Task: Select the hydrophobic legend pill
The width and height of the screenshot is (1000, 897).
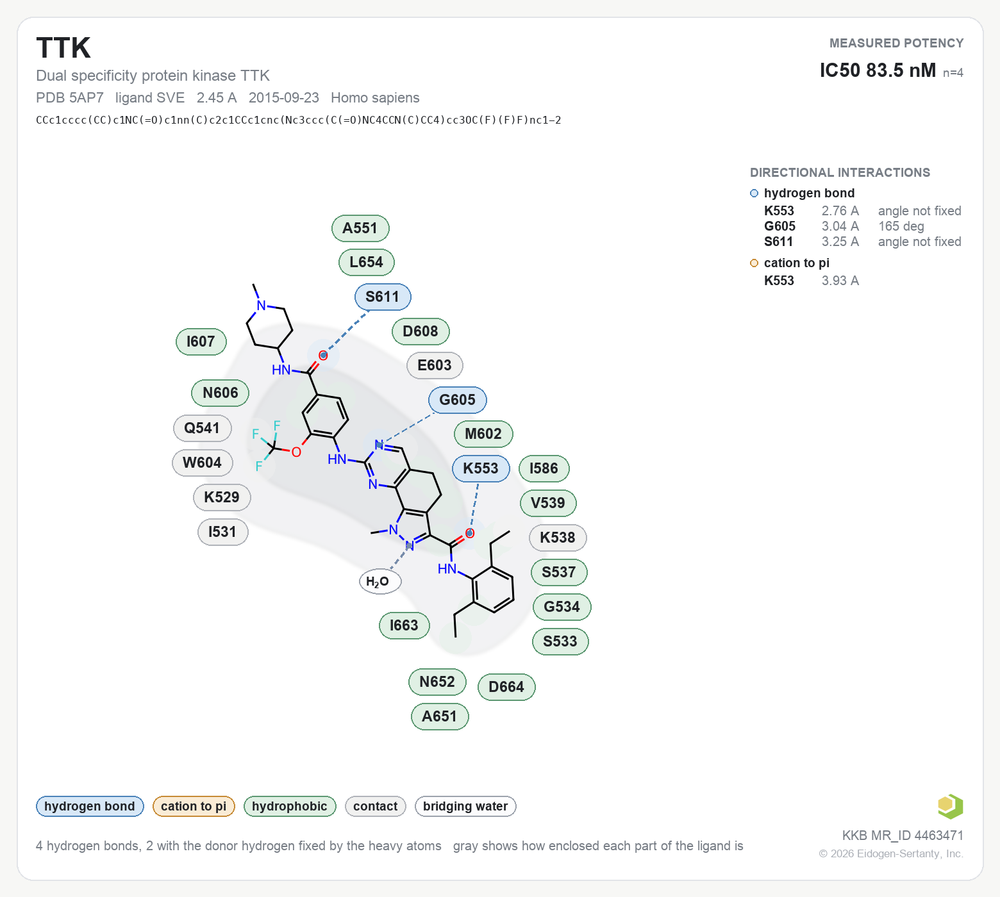Action: pos(290,806)
